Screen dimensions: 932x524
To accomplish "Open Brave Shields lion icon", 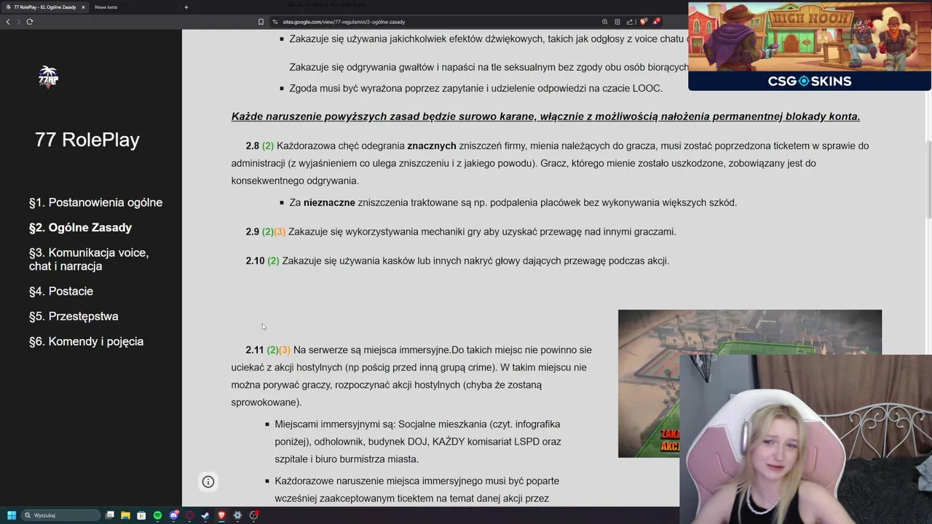I will (x=644, y=22).
